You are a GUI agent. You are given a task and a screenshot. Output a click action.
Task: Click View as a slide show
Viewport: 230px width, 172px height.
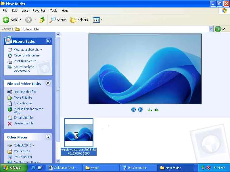click(28, 50)
